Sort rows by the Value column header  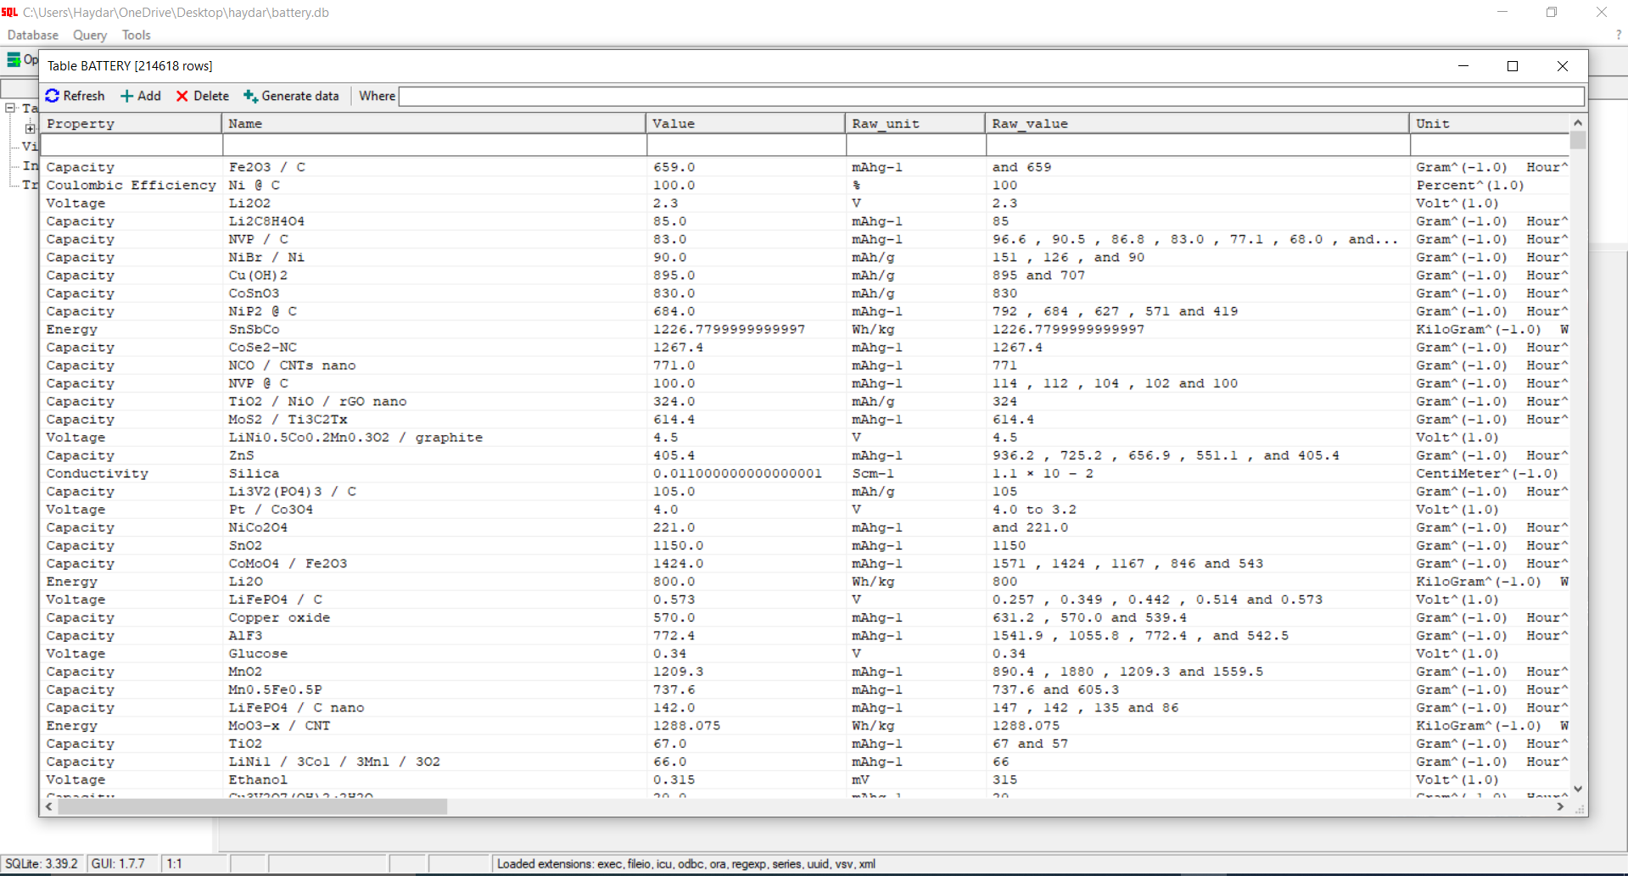(x=673, y=123)
